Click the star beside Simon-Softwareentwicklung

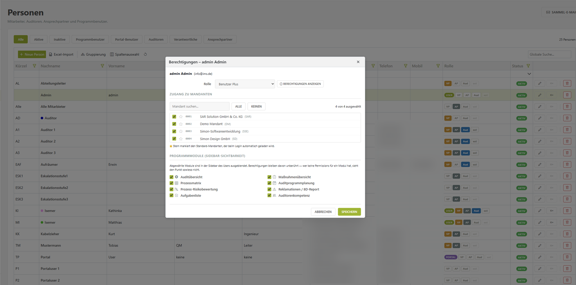coord(181,131)
